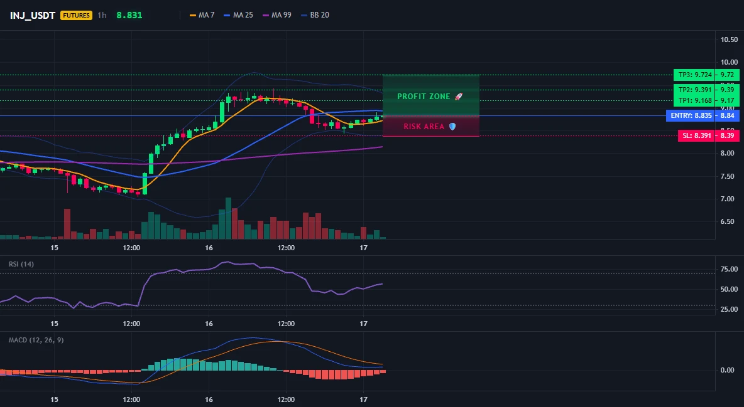Select the INJ_USDT symbol name

pyautogui.click(x=33, y=15)
